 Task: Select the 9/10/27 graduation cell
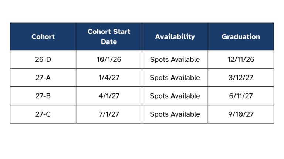tap(241, 114)
